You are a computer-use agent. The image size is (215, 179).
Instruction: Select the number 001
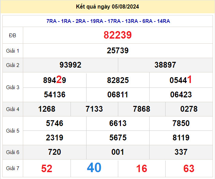(118, 152)
